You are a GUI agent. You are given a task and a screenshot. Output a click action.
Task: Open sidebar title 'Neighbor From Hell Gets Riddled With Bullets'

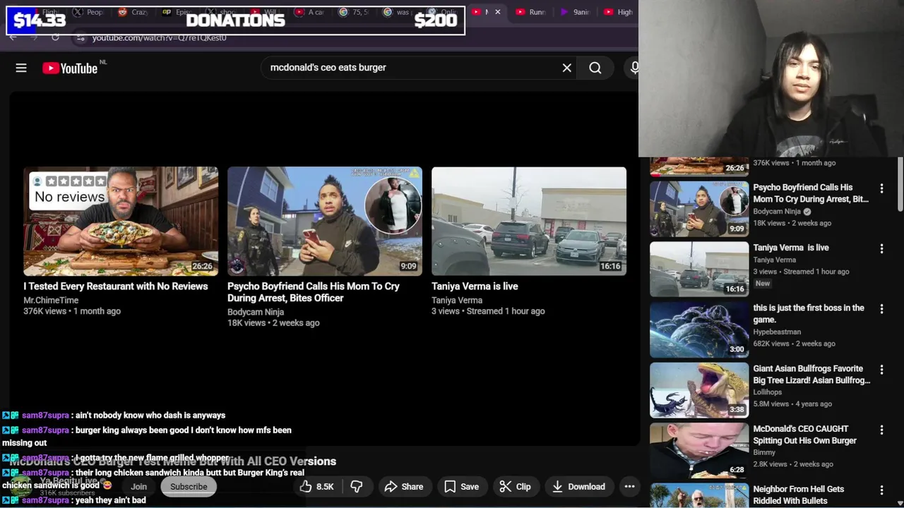[x=799, y=495]
